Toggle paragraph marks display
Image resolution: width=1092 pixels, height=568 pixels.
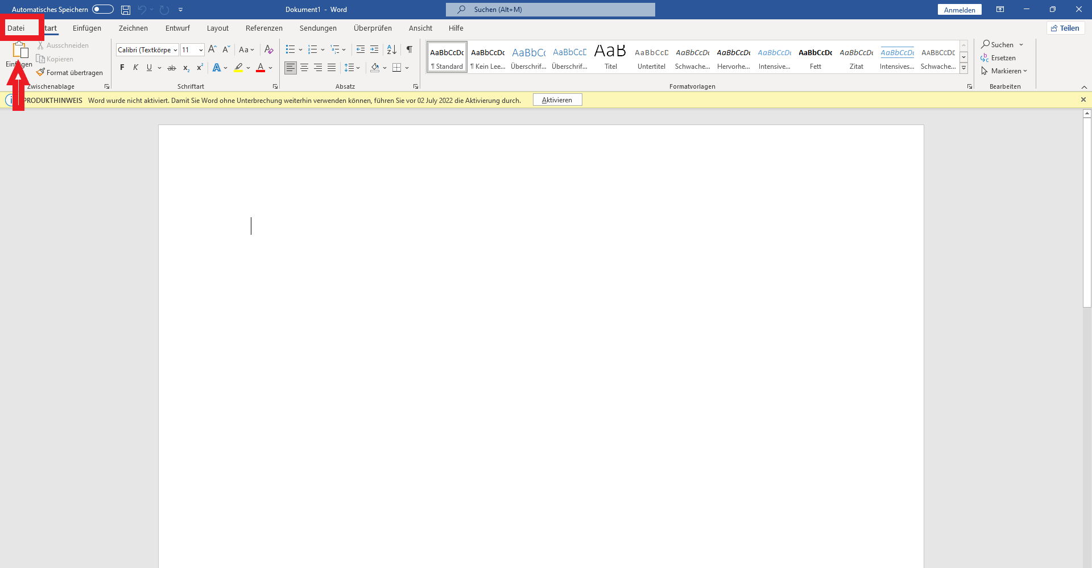click(x=409, y=49)
